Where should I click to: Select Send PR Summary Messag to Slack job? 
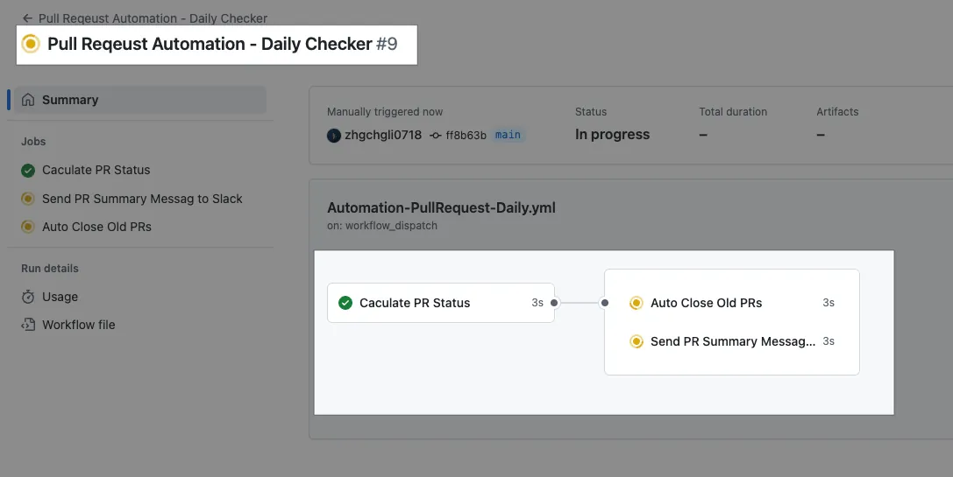pyautogui.click(x=142, y=199)
